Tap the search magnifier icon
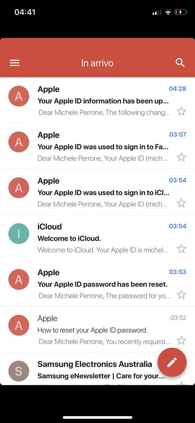195x423 pixels. point(180,63)
